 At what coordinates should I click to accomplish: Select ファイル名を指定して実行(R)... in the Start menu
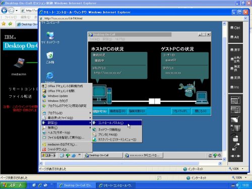pyautogui.click(x=67, y=138)
